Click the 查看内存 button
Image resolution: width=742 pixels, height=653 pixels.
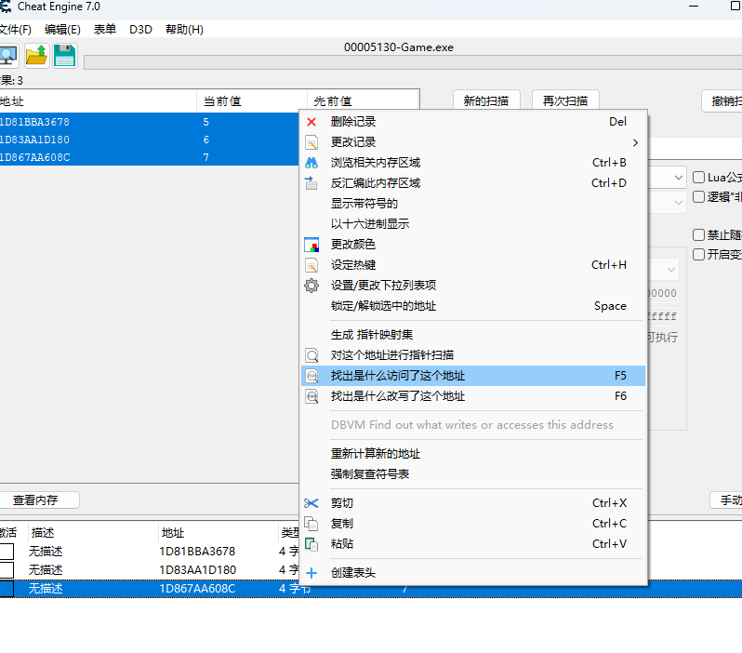coord(38,500)
